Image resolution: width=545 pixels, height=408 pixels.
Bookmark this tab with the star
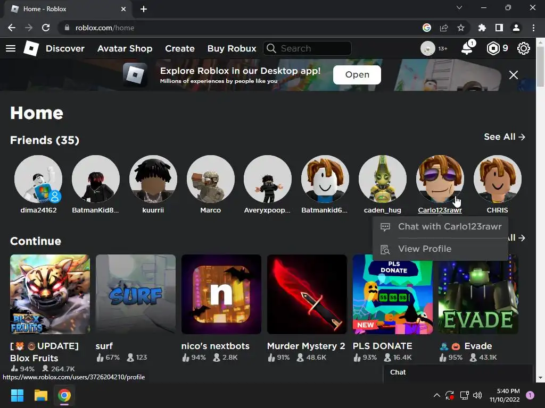click(460, 28)
